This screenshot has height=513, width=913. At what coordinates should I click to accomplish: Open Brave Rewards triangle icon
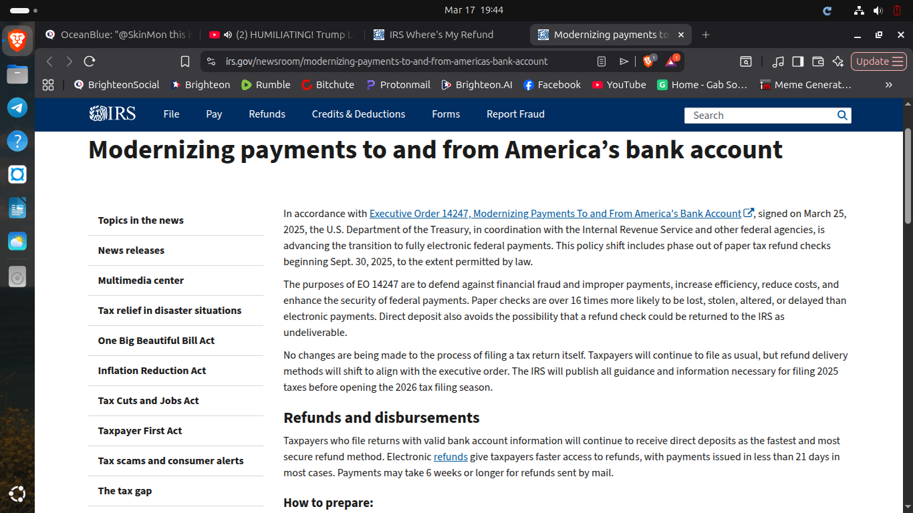pos(671,61)
